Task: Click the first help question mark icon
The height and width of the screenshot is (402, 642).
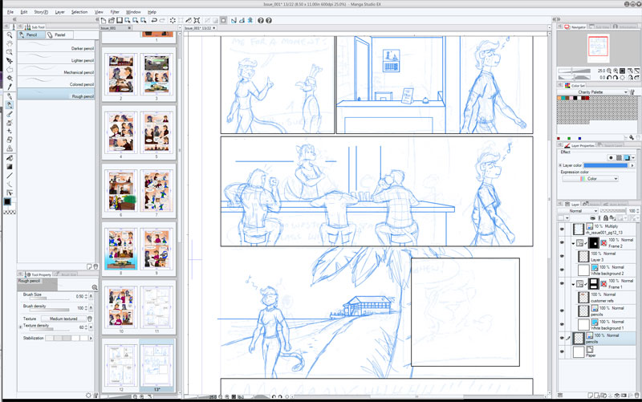Action: pyautogui.click(x=260, y=20)
